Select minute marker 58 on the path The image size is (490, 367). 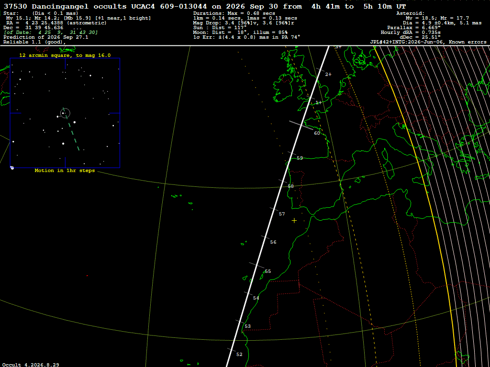(290, 186)
